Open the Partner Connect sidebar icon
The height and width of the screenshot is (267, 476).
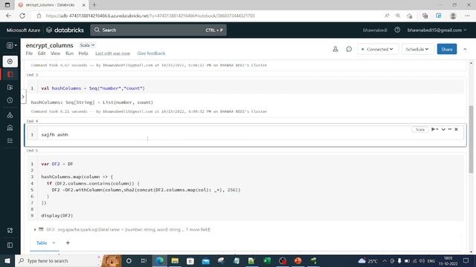click(10, 231)
